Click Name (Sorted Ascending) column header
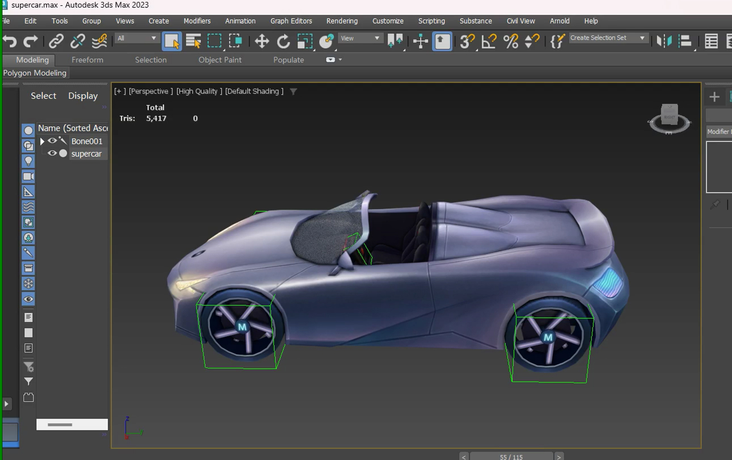 click(72, 128)
